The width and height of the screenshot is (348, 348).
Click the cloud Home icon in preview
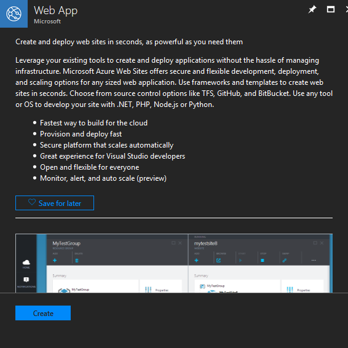click(x=26, y=263)
